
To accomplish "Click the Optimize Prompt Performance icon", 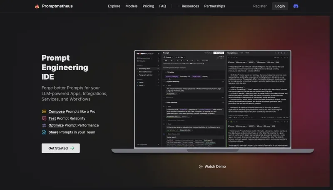I will [x=44, y=125].
